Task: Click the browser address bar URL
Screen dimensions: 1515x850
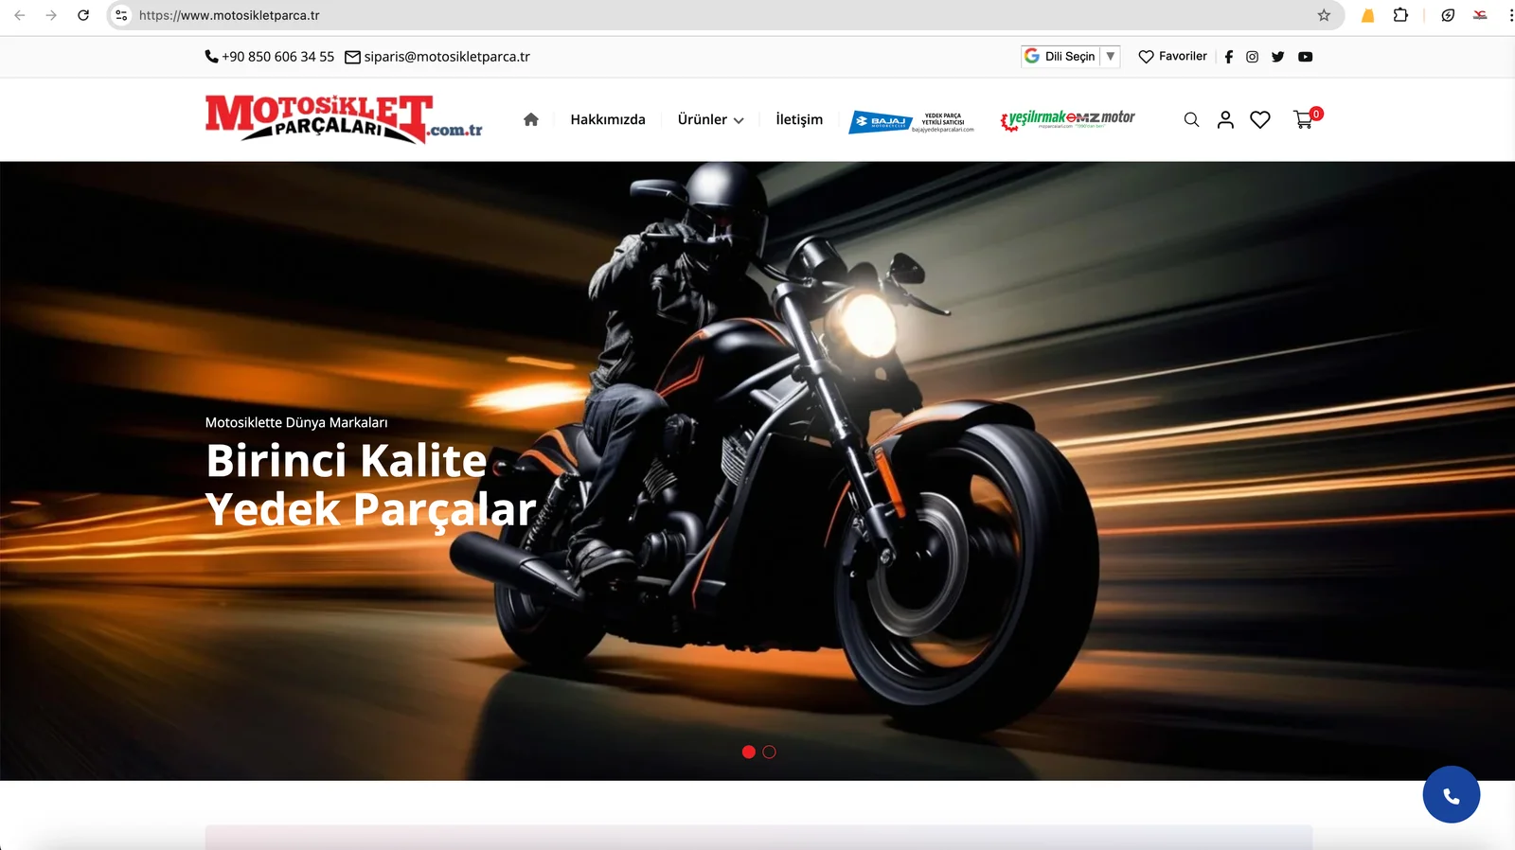Action: 229,15
